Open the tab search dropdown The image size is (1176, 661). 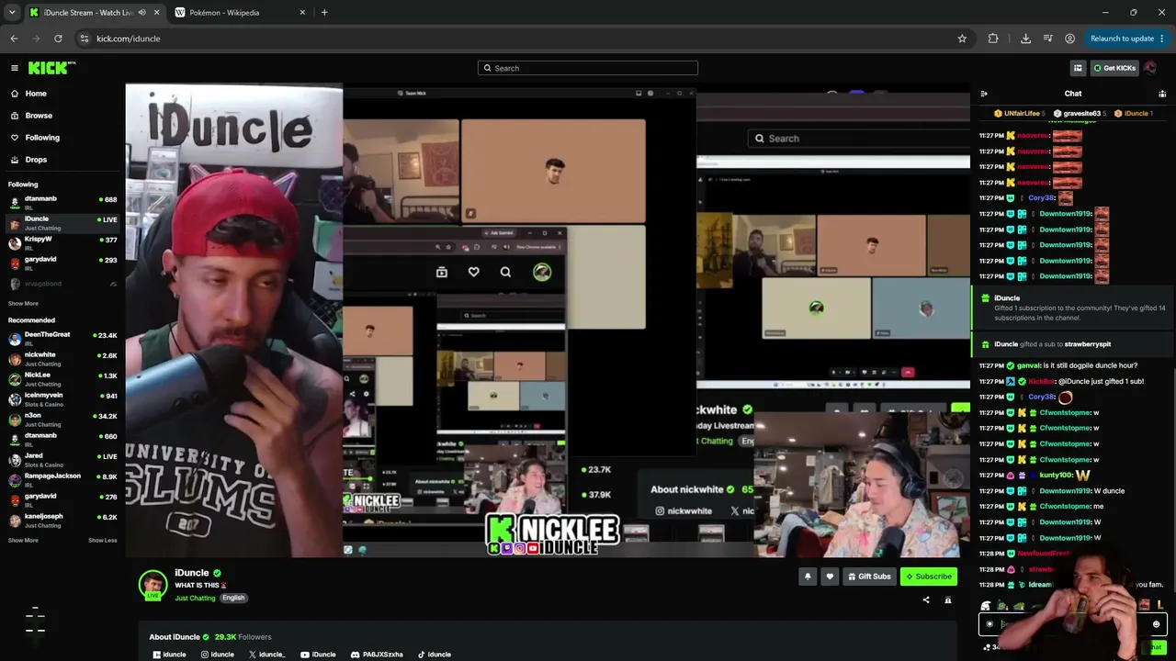(x=12, y=13)
